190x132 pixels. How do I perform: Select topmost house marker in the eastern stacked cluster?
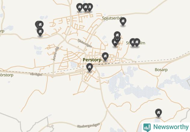point(117,35)
